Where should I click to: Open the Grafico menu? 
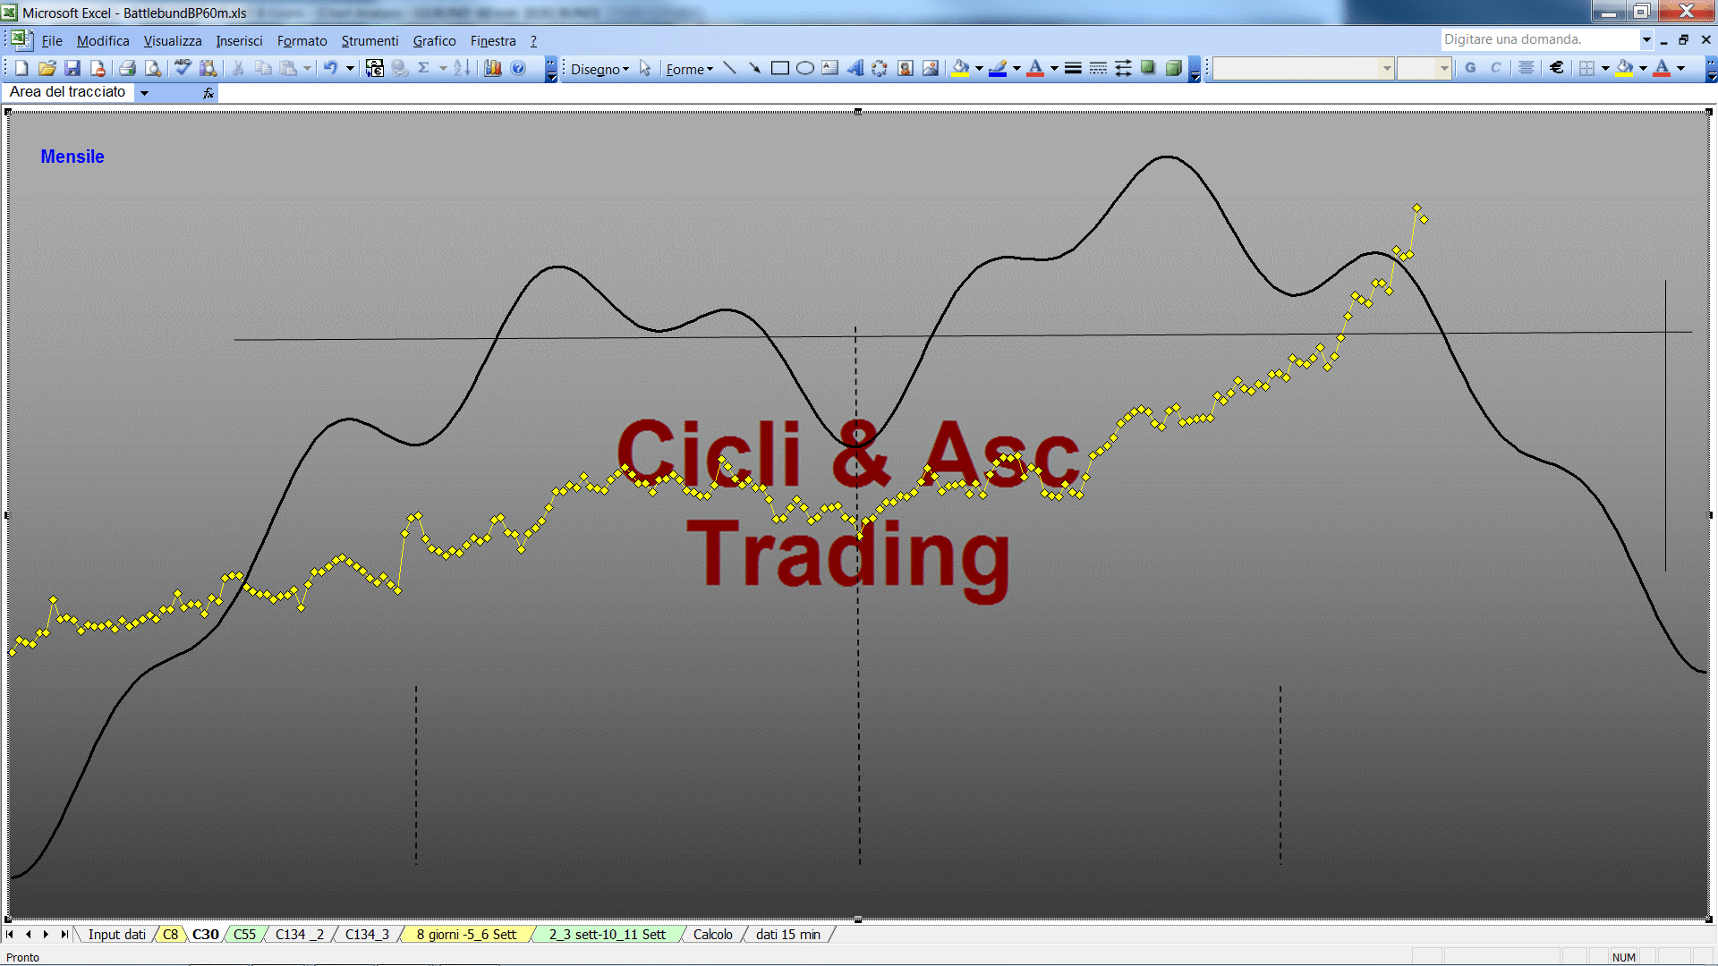pyautogui.click(x=434, y=40)
